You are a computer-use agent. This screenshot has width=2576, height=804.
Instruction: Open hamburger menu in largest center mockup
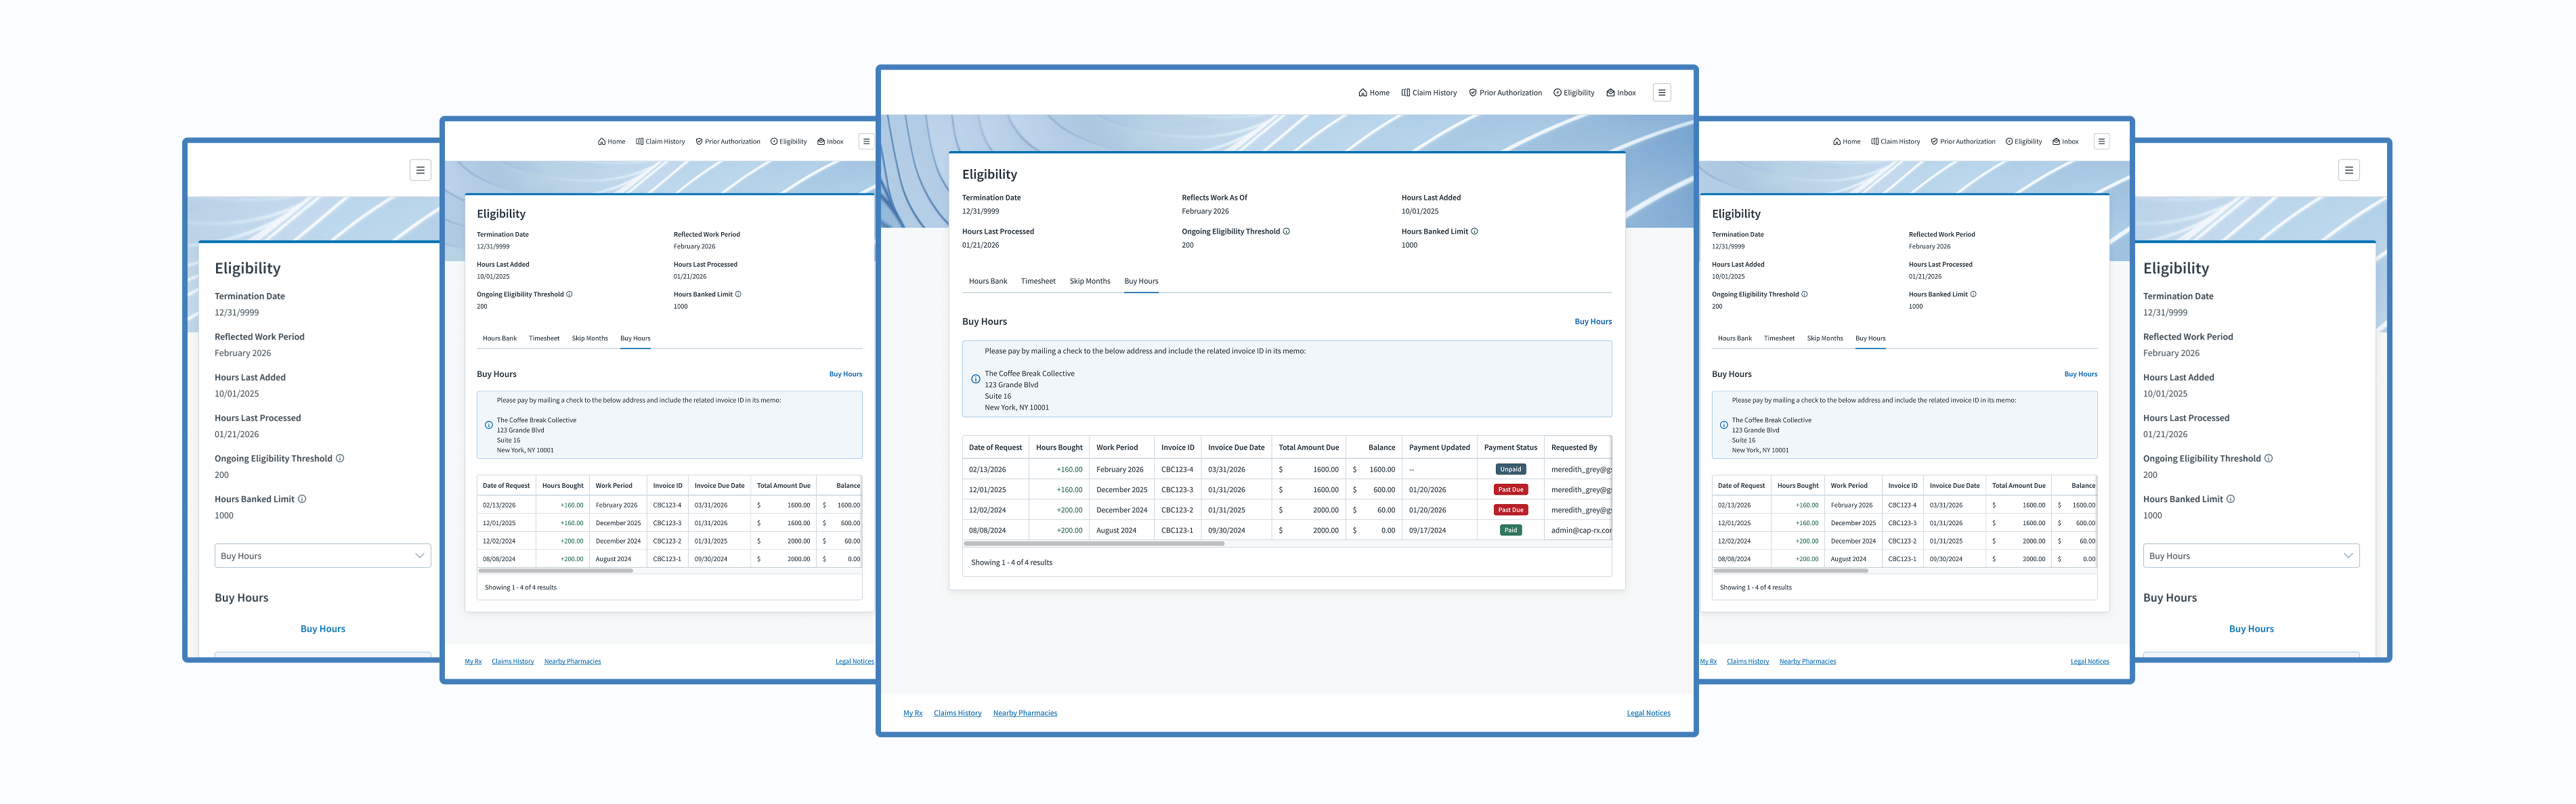click(1661, 93)
